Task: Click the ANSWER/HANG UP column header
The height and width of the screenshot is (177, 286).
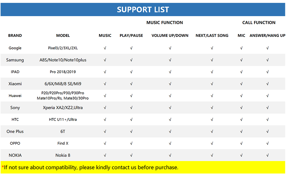Action: [x=267, y=36]
